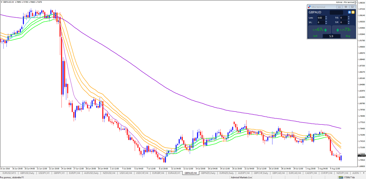Switch to USDCHF,H4 chart tab
This screenshot has width=366, height=179.
[142, 173]
